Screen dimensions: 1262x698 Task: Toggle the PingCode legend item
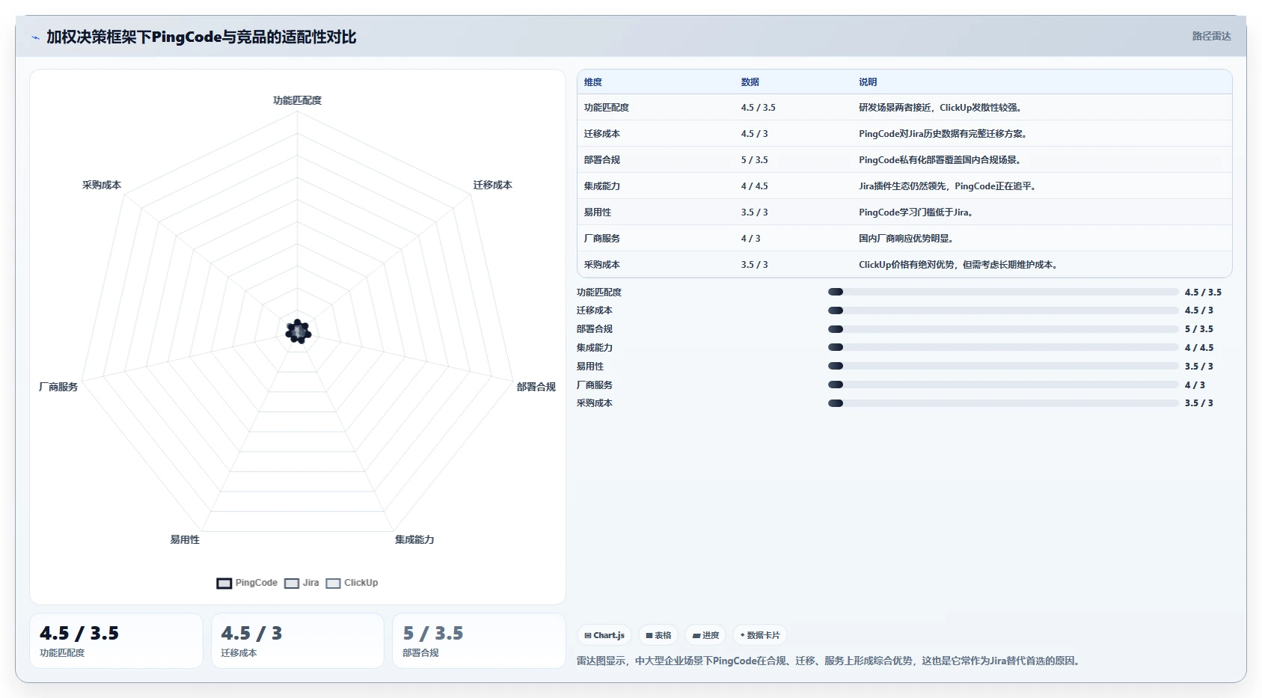point(247,583)
